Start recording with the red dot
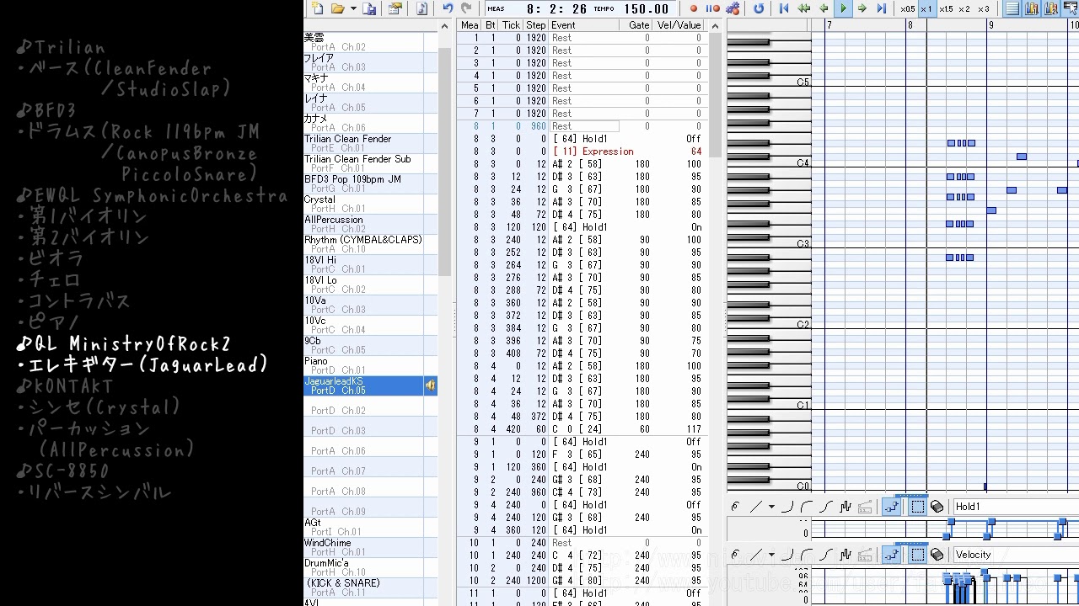Screen dimensions: 1079x606 pyautogui.click(x=694, y=8)
